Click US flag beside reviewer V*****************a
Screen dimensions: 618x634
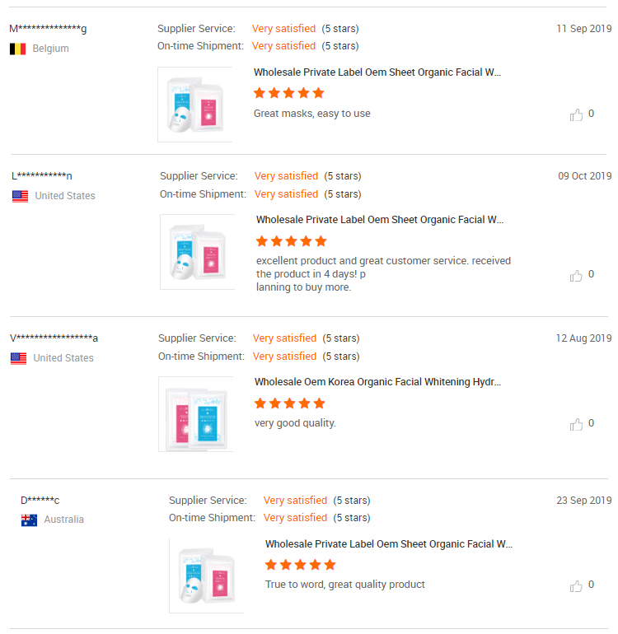(x=19, y=358)
